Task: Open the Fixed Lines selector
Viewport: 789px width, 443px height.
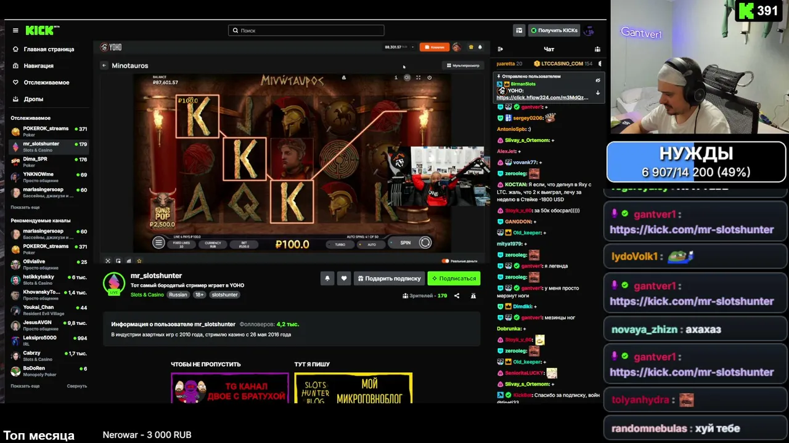Action: click(x=181, y=244)
